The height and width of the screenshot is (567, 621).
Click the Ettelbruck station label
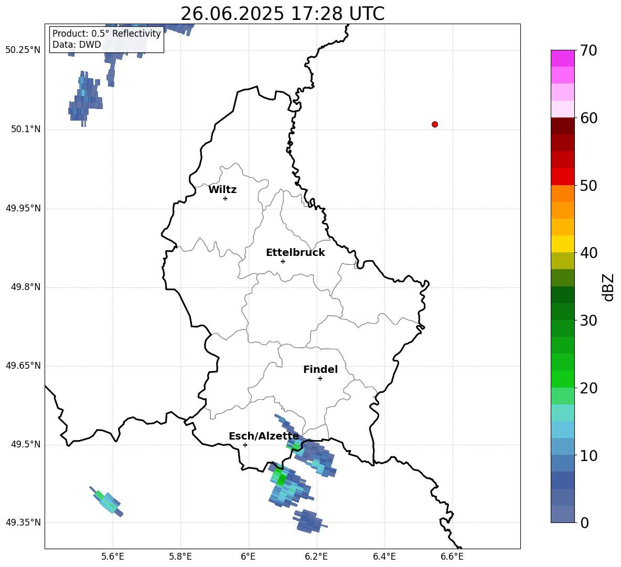click(295, 253)
